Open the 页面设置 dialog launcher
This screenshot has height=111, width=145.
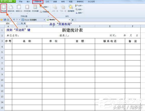point(48,16)
